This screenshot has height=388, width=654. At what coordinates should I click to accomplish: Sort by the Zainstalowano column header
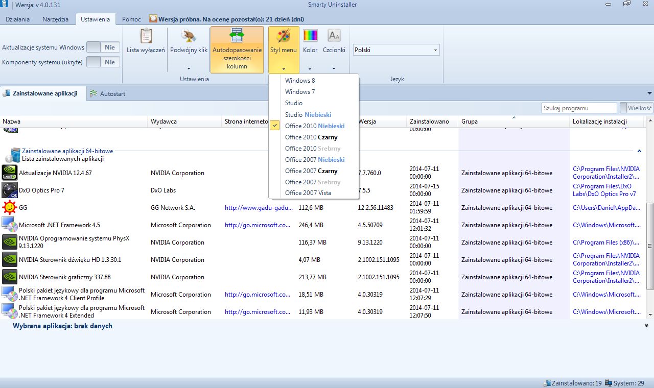click(432, 122)
